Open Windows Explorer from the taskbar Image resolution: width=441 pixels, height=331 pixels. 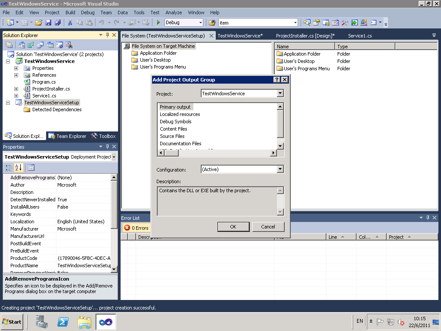click(84, 322)
